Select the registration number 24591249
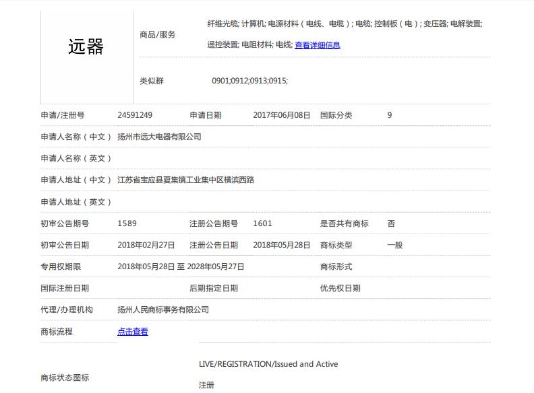 point(135,115)
